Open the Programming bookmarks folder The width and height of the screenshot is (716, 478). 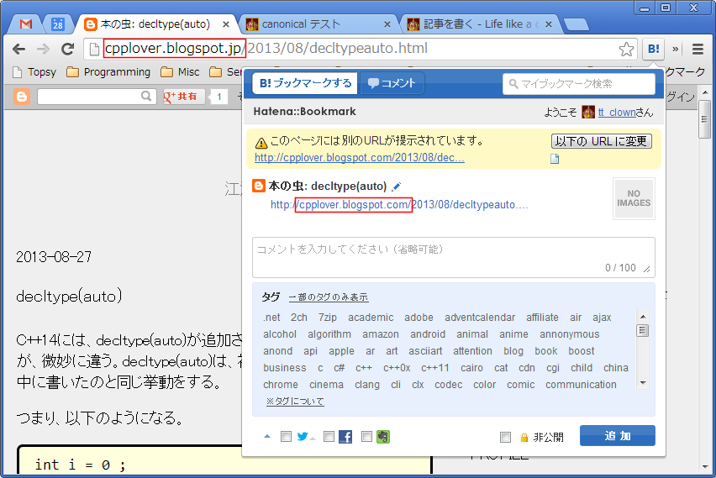[108, 72]
